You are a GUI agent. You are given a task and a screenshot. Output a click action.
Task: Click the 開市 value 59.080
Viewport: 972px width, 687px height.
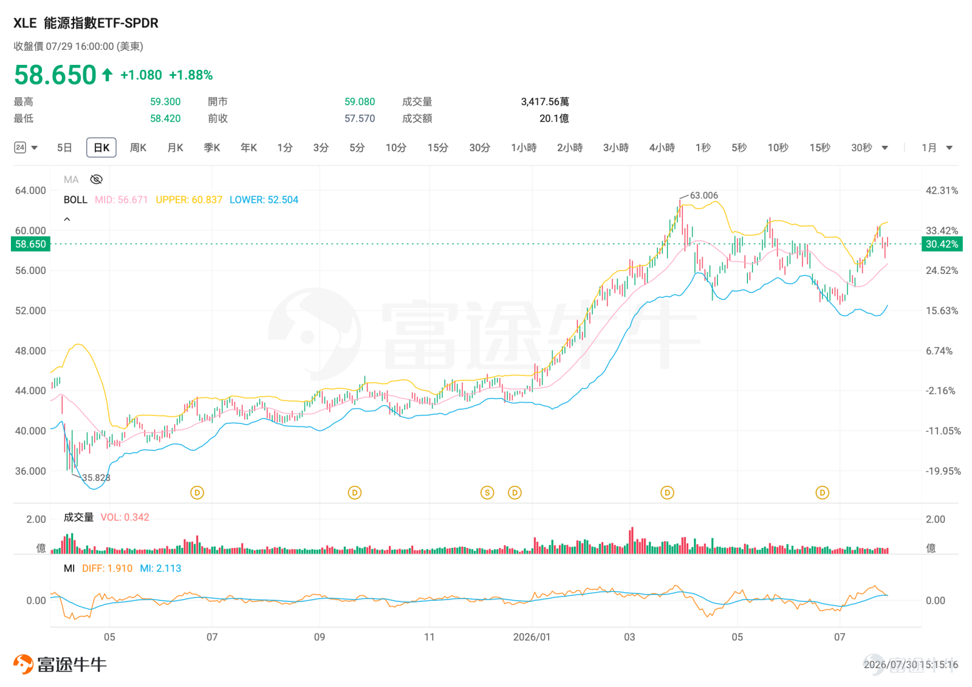tap(360, 102)
